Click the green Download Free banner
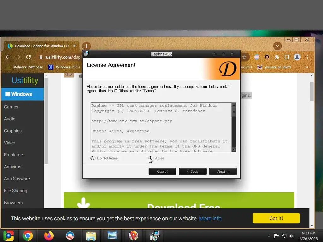 click(x=179, y=200)
